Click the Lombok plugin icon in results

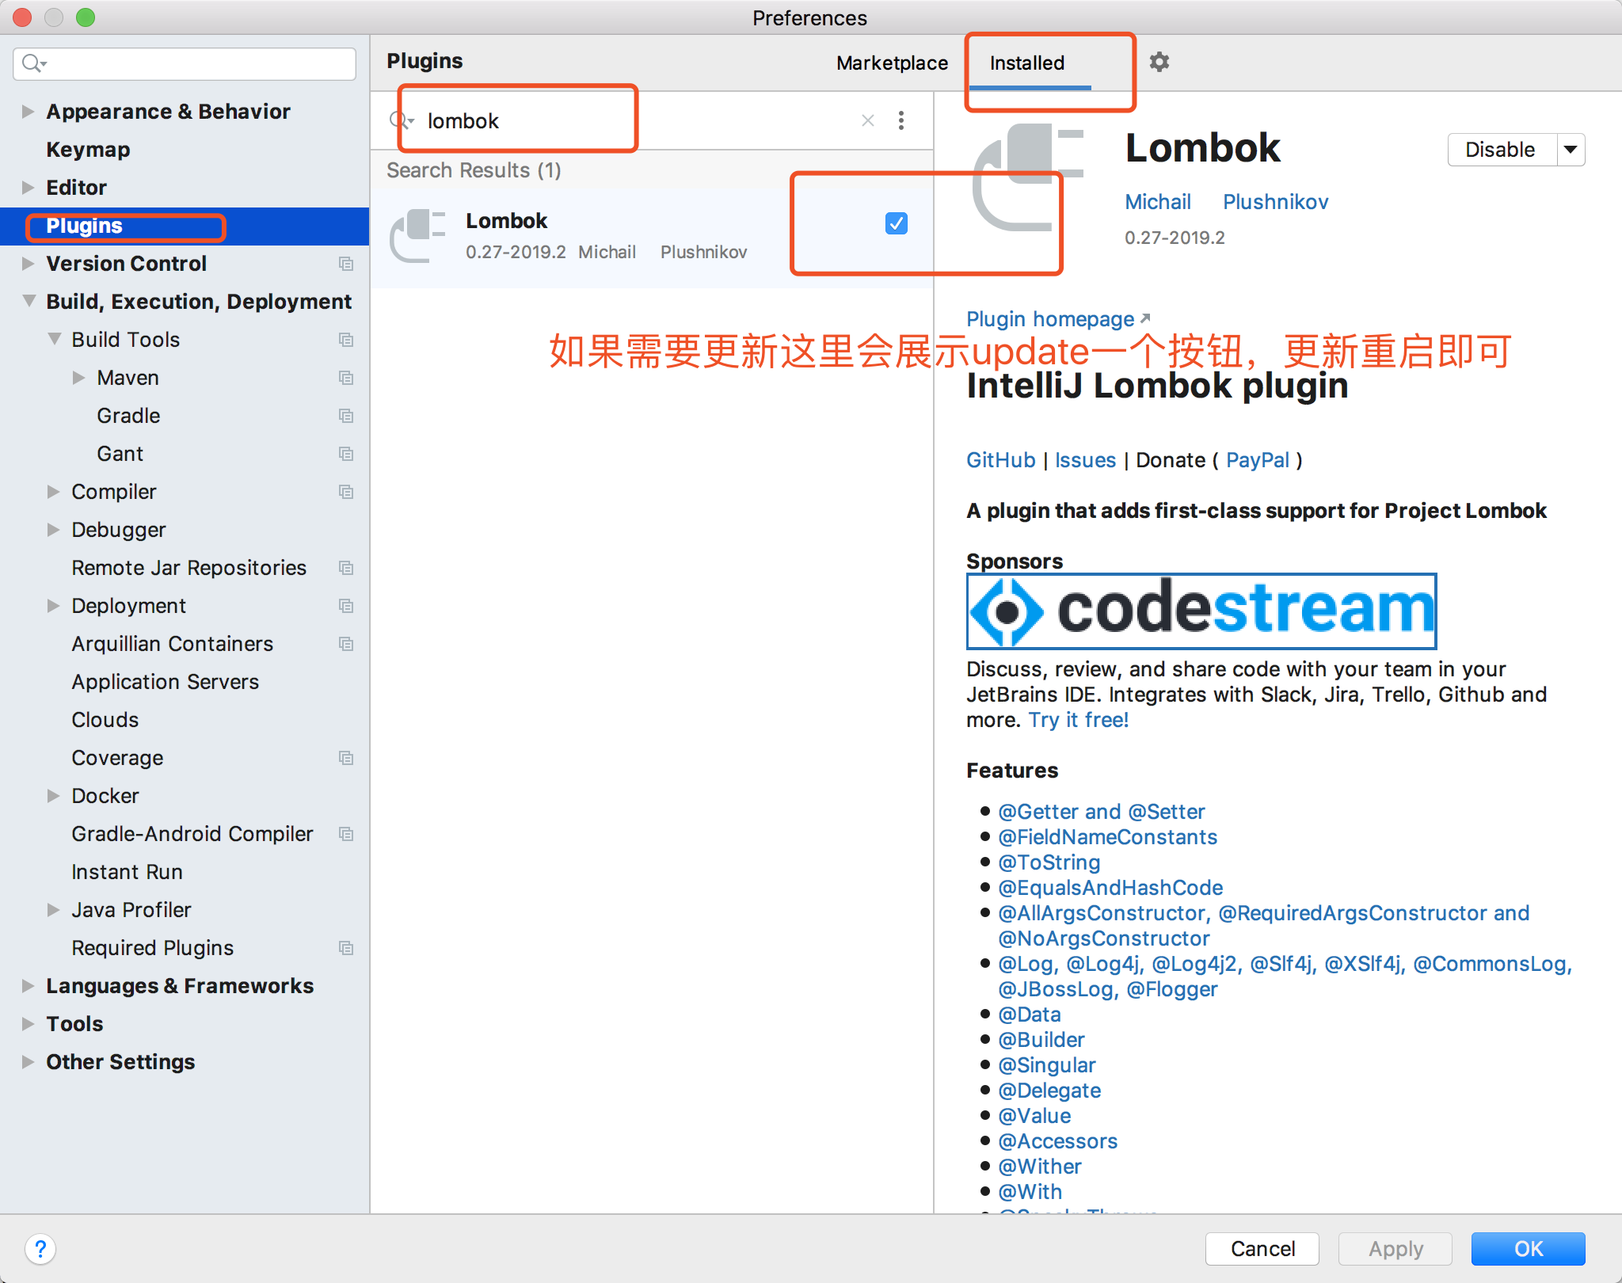[x=417, y=235]
